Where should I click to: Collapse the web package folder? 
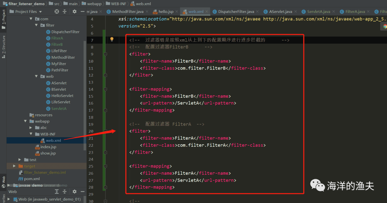click(37, 77)
